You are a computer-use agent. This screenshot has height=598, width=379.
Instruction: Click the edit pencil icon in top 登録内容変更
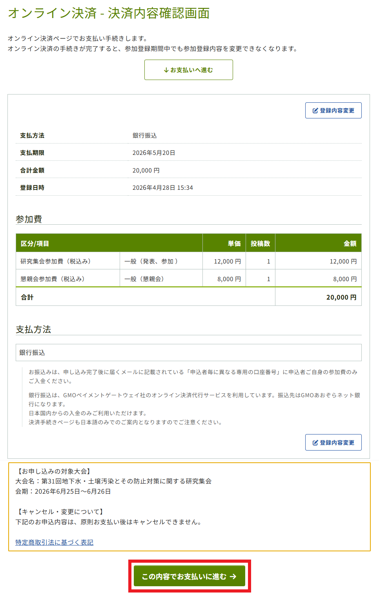click(x=315, y=111)
